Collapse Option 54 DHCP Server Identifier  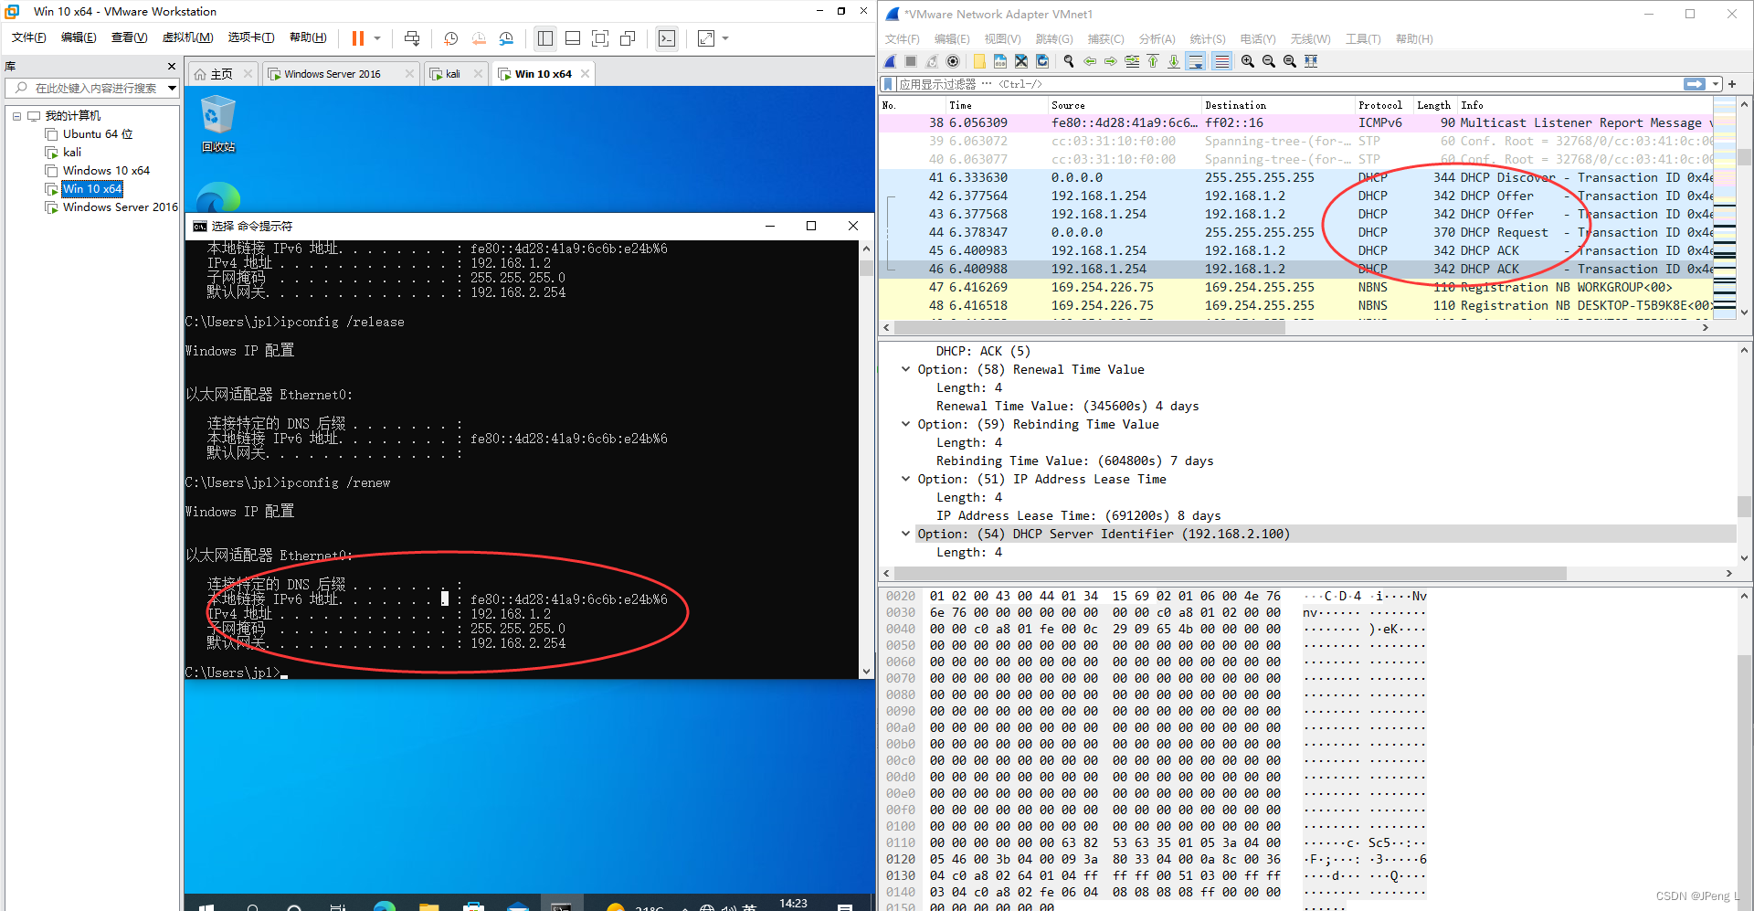pos(905,534)
